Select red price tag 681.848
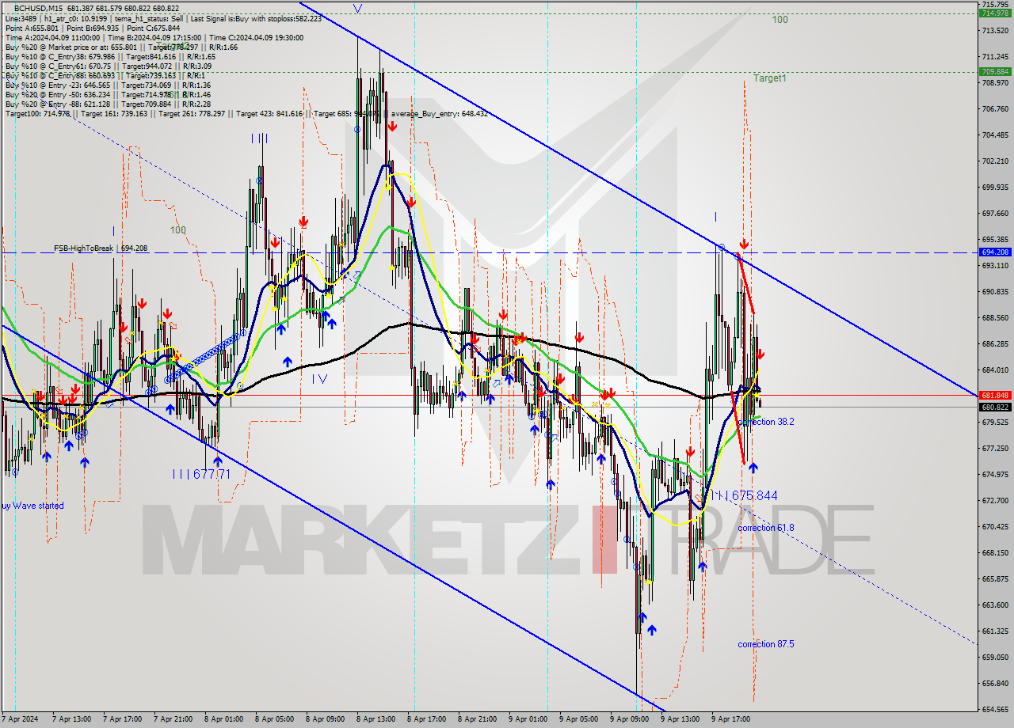 [x=995, y=395]
